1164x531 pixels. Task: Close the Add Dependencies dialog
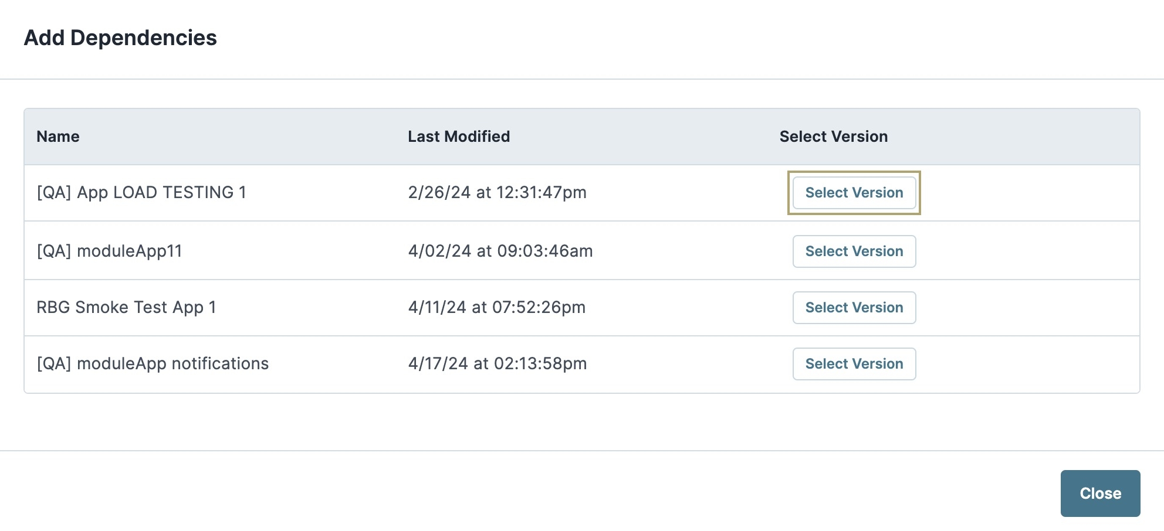coord(1100,493)
